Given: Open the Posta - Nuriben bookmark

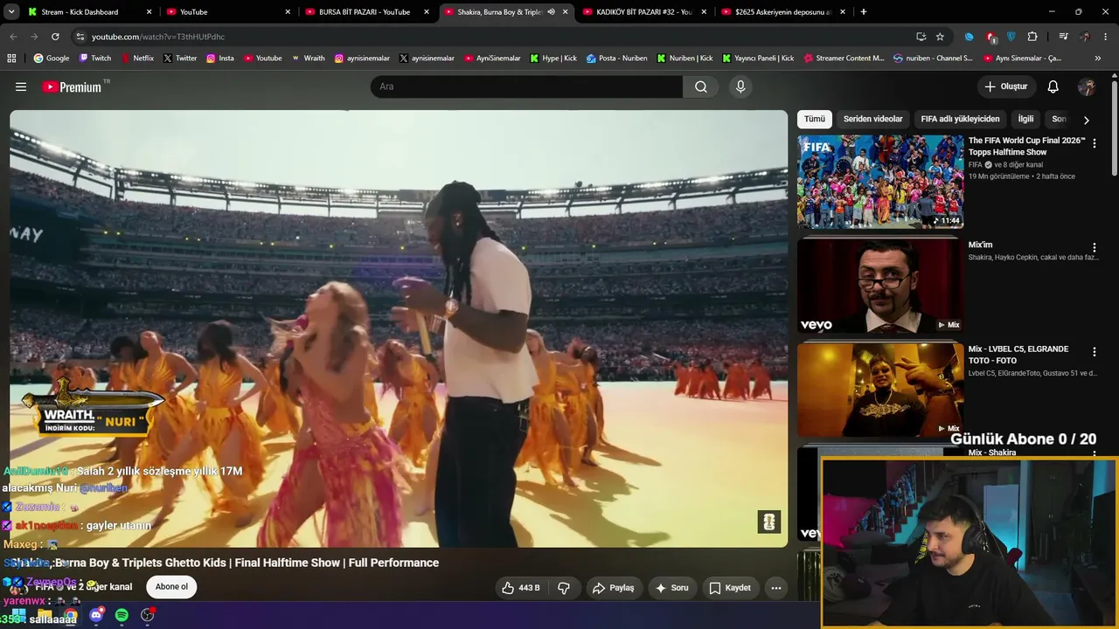Looking at the screenshot, I should coord(617,59).
